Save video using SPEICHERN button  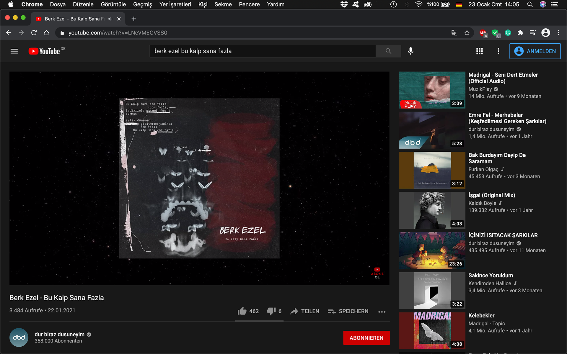click(348, 311)
